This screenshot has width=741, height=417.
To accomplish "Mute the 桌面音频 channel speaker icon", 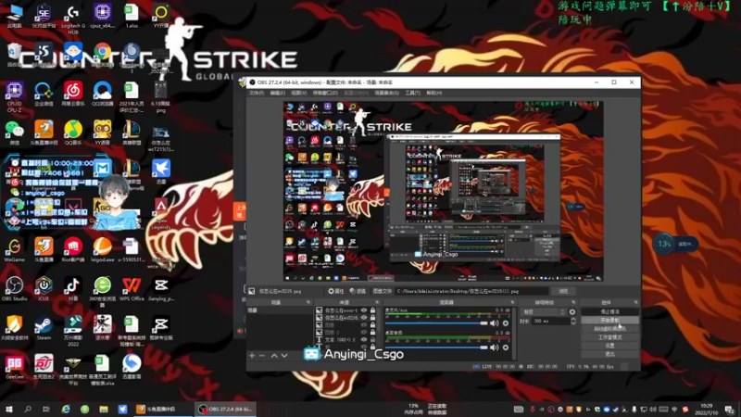I will [x=495, y=347].
